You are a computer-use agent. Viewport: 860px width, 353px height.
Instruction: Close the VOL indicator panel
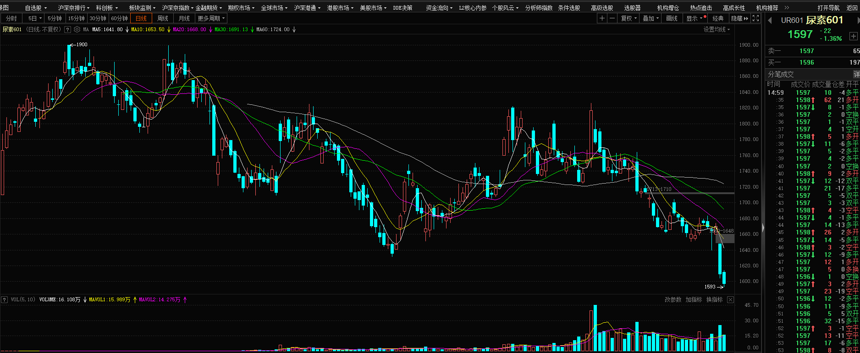(x=730, y=299)
